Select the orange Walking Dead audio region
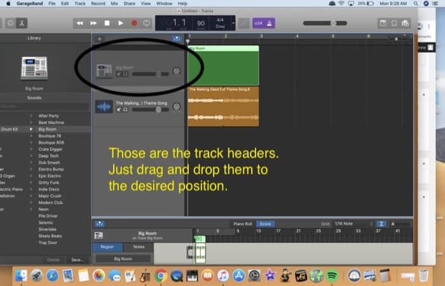Viewport: 445px width, 286px height. (x=223, y=106)
